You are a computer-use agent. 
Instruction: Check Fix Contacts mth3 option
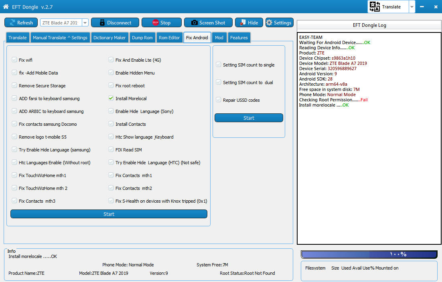14,201
